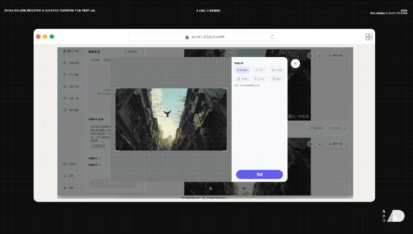Click the download icon on the top result video

(x=320, y=55)
